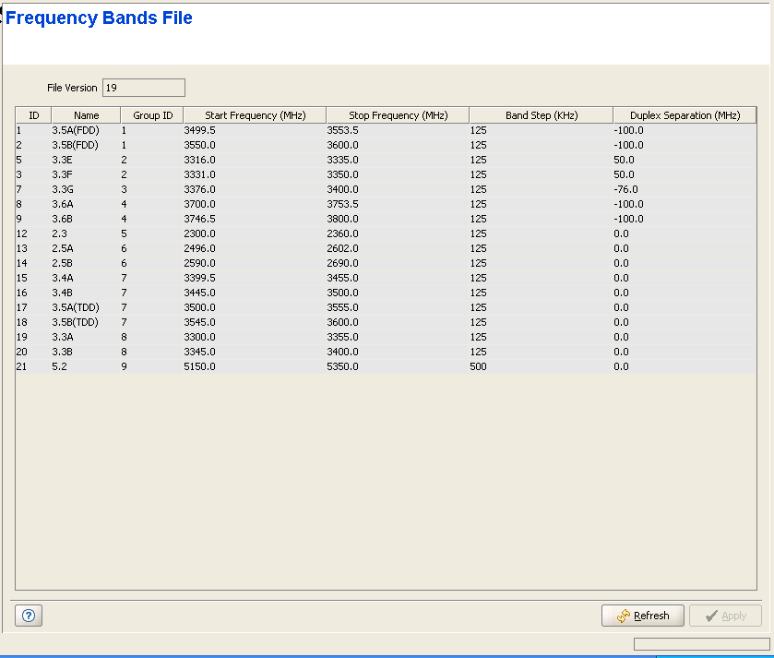
Task: Click the Start Frequency (MHz) column header
Action: tap(255, 115)
